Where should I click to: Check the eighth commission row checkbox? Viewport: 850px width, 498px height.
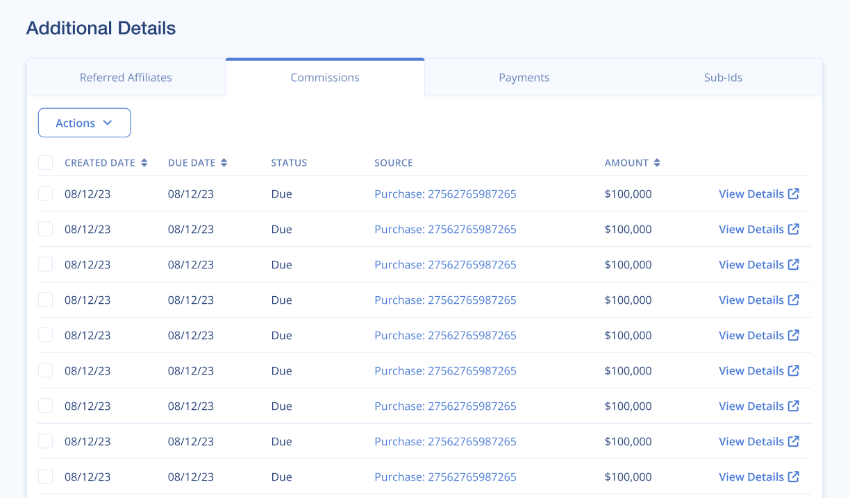click(x=45, y=442)
